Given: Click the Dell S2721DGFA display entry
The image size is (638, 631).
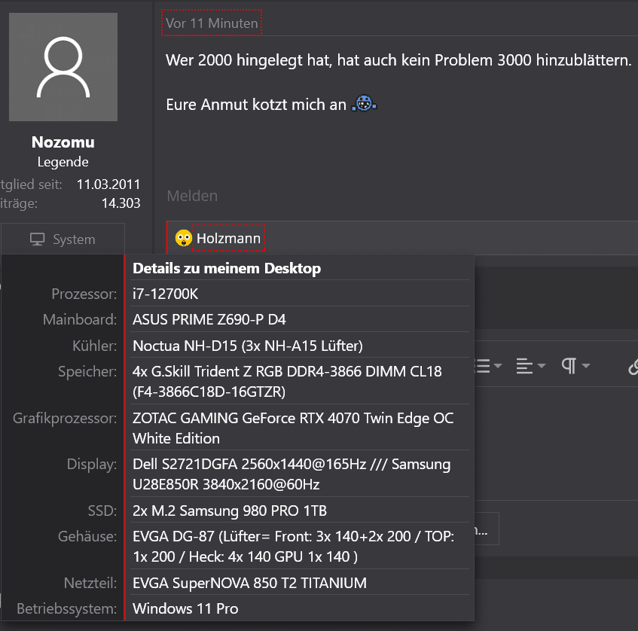Looking at the screenshot, I should tap(292, 474).
